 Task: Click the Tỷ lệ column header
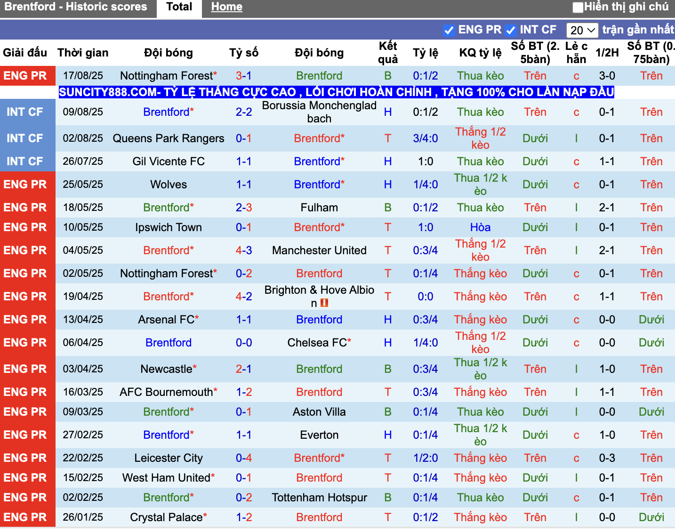click(x=426, y=53)
